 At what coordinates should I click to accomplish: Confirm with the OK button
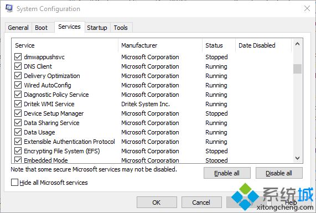click(157, 202)
